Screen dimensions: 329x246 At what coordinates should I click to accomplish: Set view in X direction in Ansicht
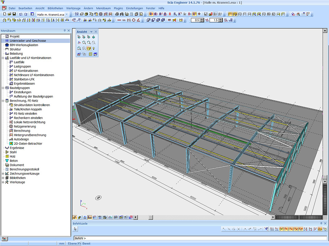(x=79, y=37)
